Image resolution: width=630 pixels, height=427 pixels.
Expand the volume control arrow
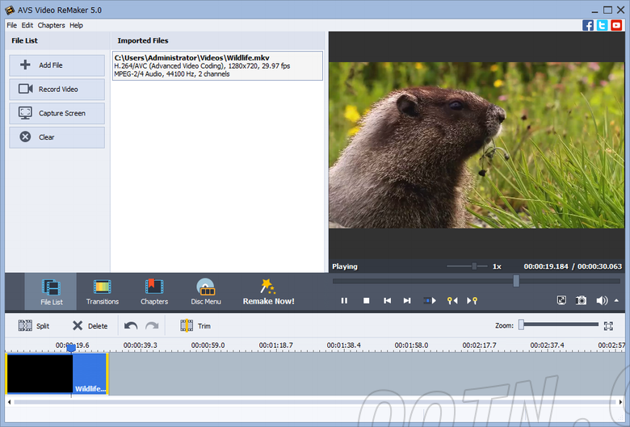[x=616, y=299]
